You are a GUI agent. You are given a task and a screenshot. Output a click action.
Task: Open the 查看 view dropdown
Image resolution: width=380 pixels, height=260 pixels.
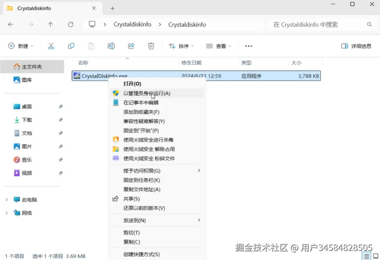pos(218,46)
